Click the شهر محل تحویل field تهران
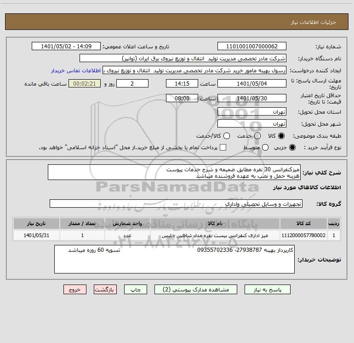The image size is (354, 343). (x=252, y=123)
